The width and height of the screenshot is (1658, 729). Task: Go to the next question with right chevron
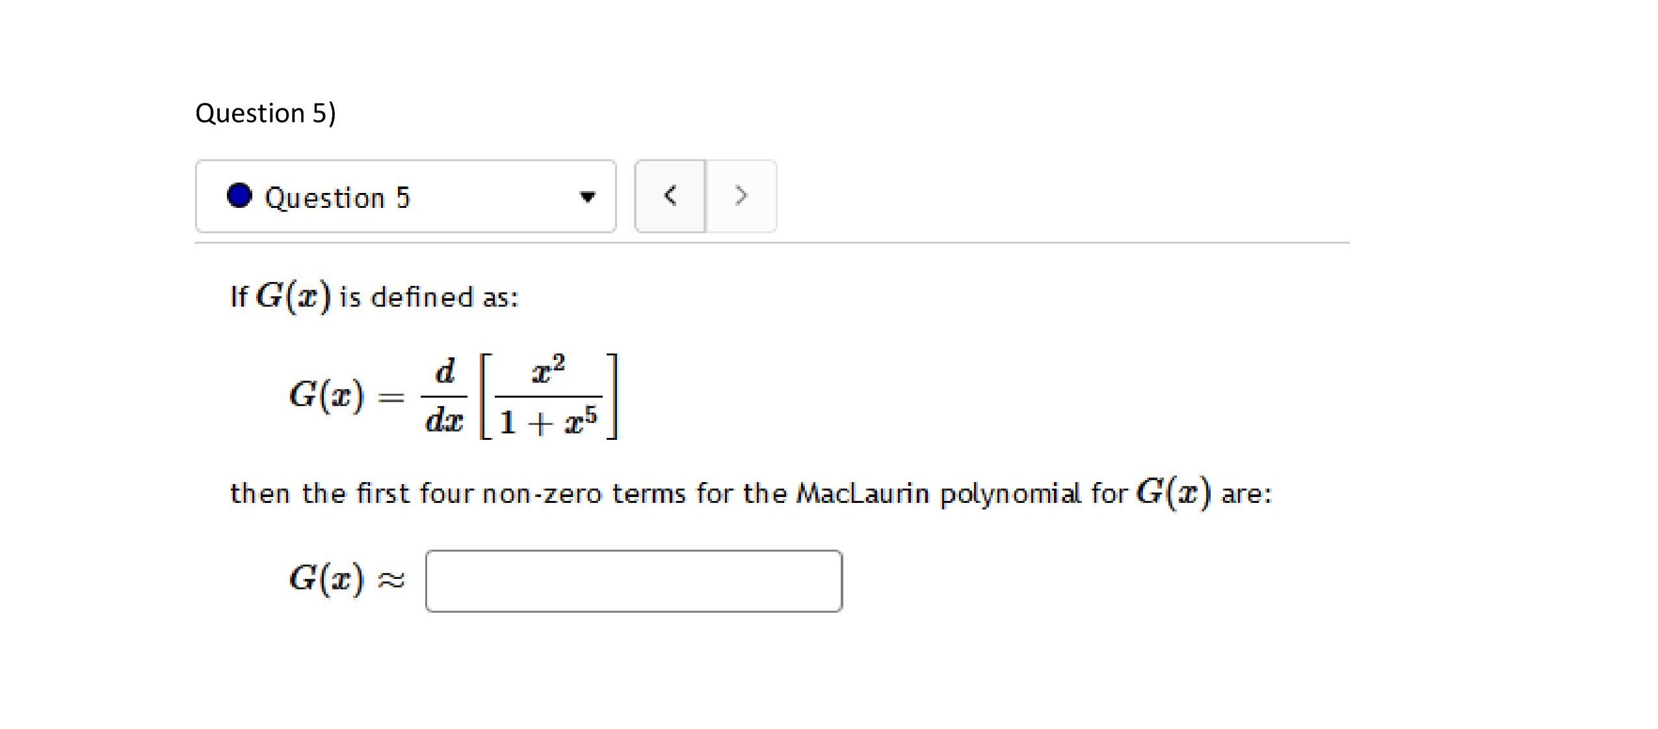[x=741, y=196]
